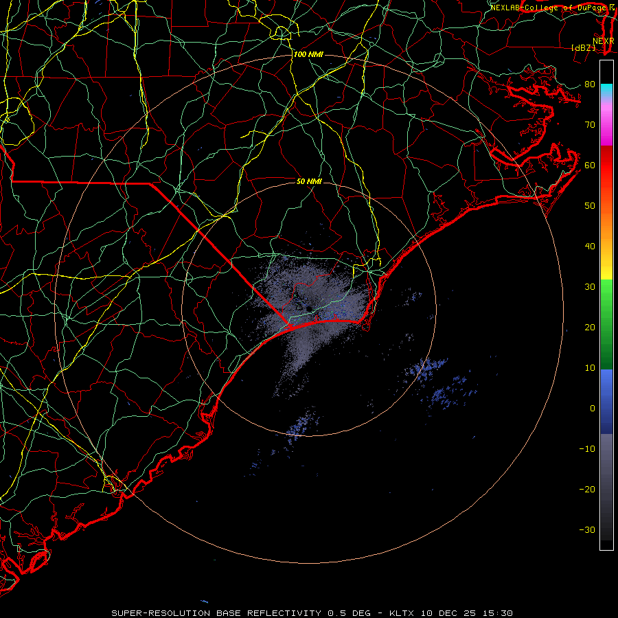The width and height of the screenshot is (618, 618).
Task: Click the green segment of the color bar
Action: pos(606,324)
